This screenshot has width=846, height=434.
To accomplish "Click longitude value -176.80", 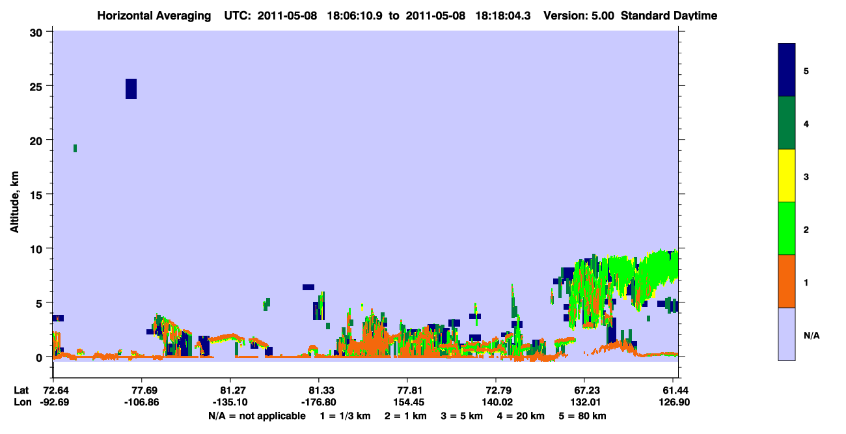I will coord(319,402).
